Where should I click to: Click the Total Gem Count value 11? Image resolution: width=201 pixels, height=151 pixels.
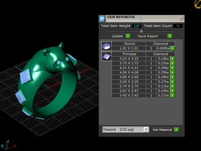[178, 26]
